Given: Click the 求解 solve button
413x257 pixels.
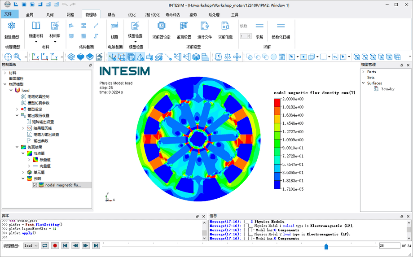Looking at the screenshot, I should click(259, 26).
